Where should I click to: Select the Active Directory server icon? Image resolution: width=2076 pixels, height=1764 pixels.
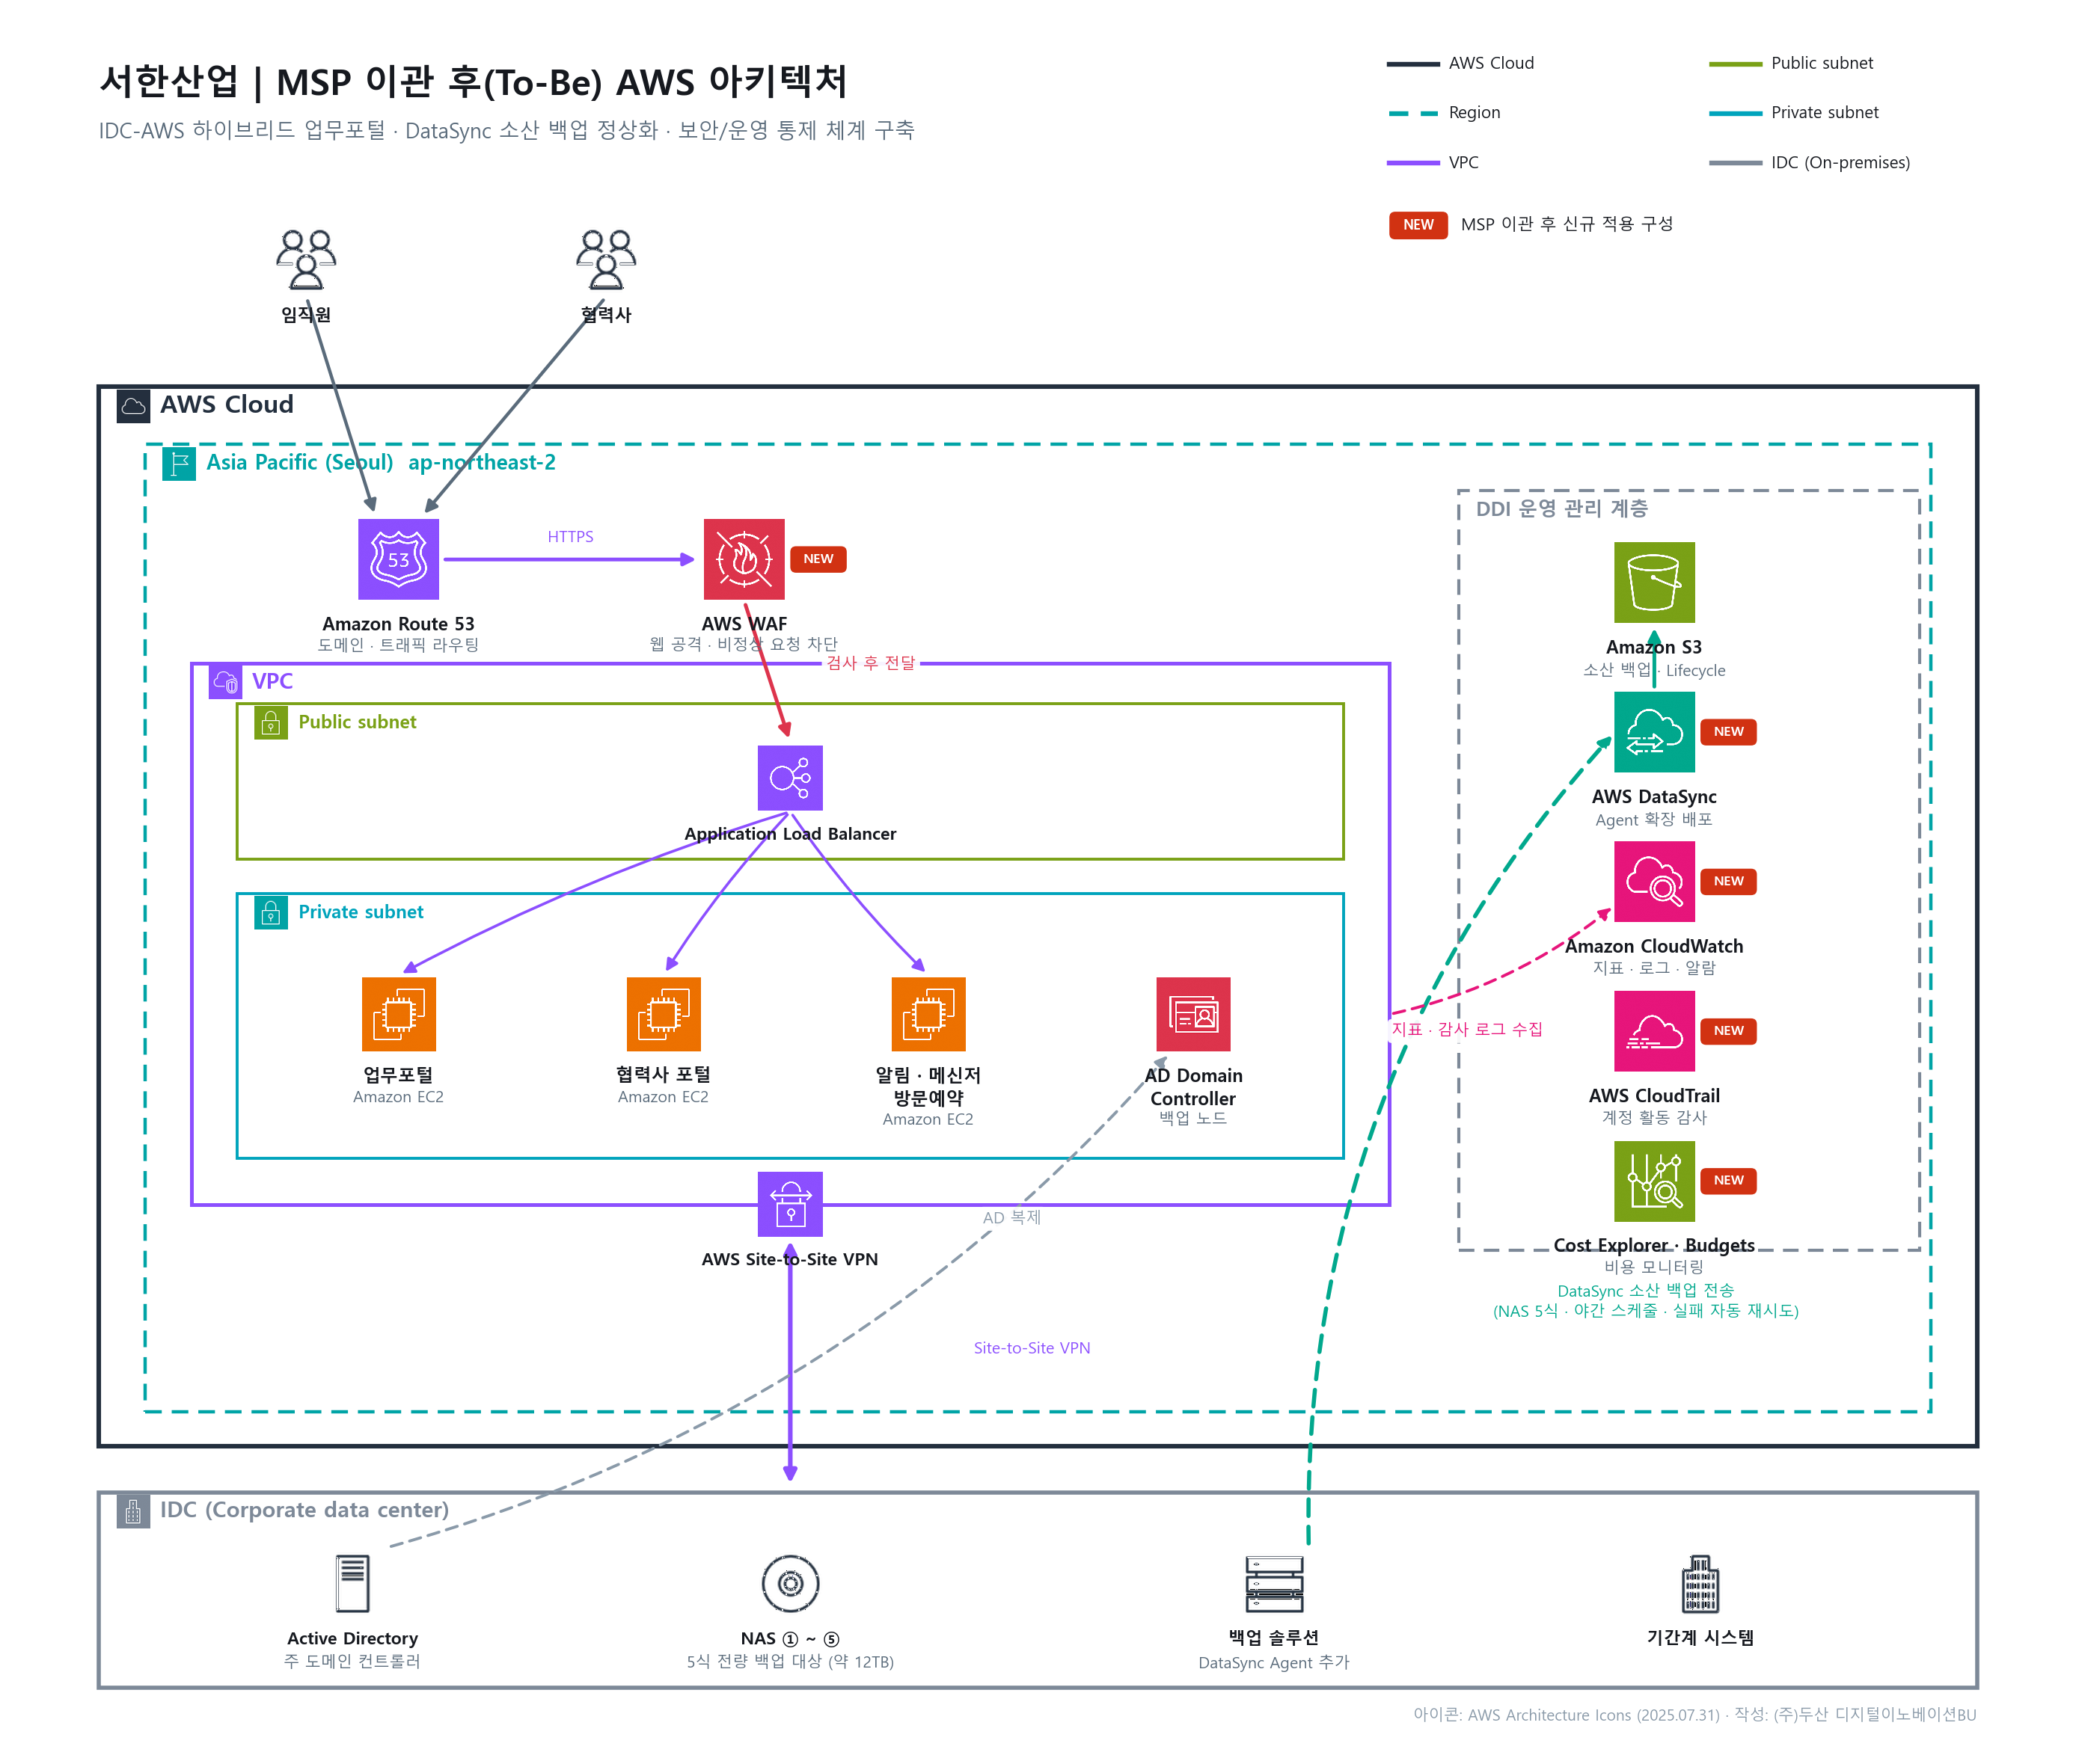point(352,1583)
